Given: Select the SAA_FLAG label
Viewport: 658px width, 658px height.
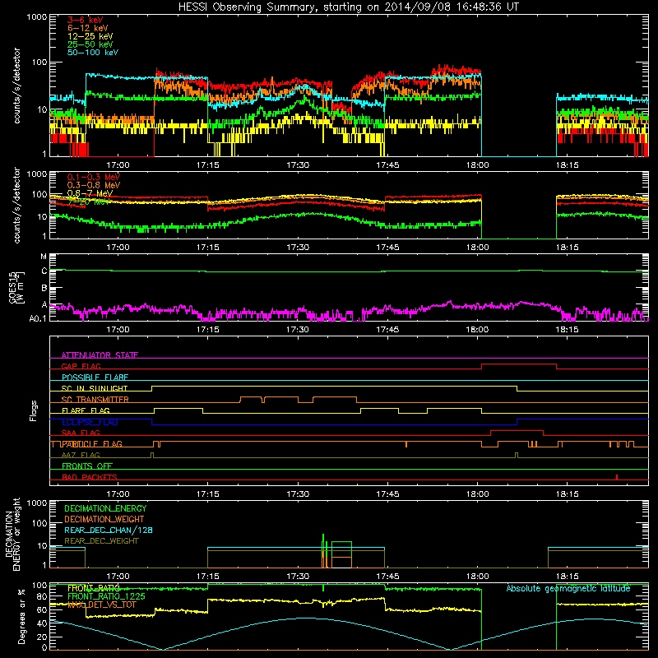Looking at the screenshot, I should point(81,433).
